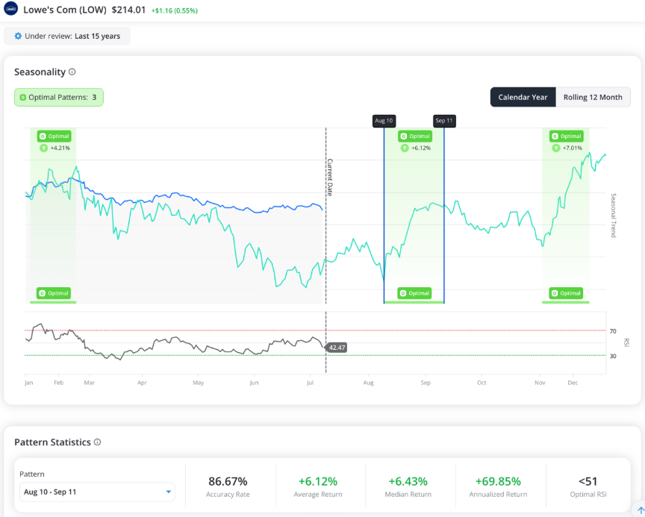Open the Pattern dropdown showing Aug 10 - Sep 11
This screenshot has width=645, height=517.
coord(98,492)
